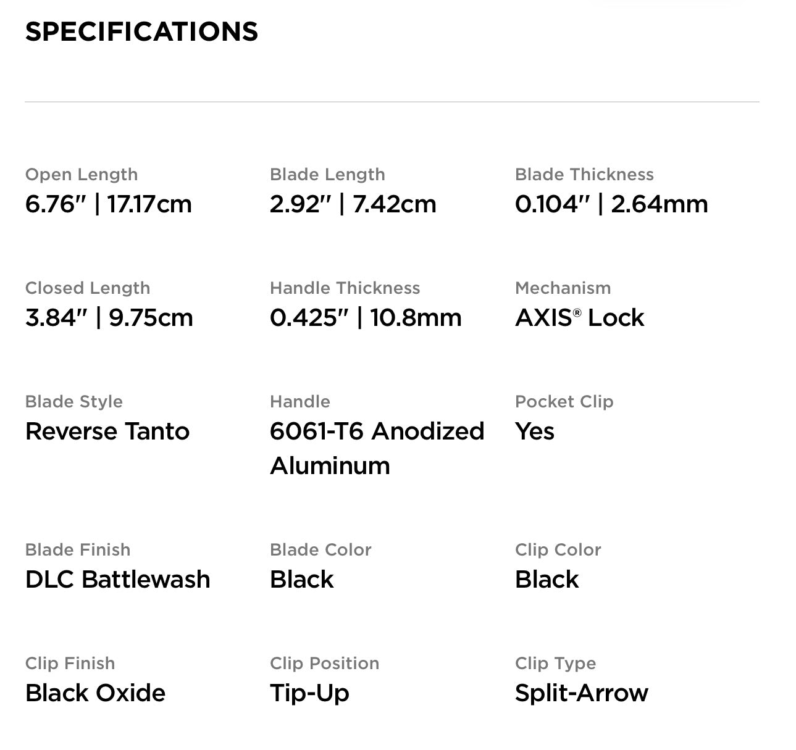The width and height of the screenshot is (796, 750).
Task: Click the Open Length value 6.76" | 17.17cm
Action: [x=109, y=204]
